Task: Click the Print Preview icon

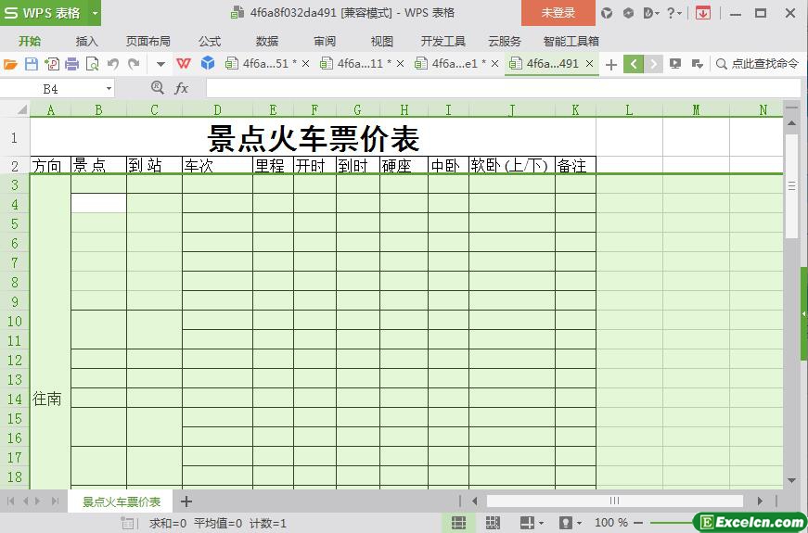Action: (x=92, y=64)
